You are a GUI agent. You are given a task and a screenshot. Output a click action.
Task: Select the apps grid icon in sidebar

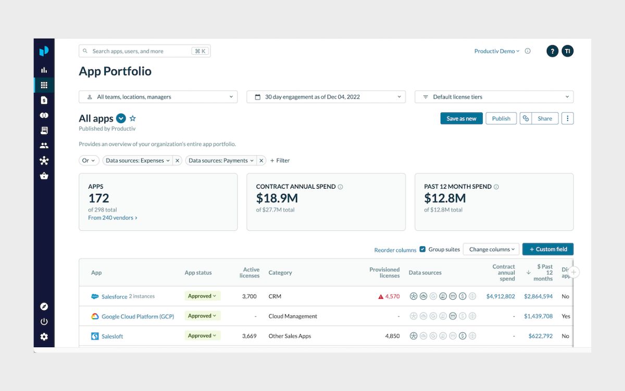click(x=44, y=84)
